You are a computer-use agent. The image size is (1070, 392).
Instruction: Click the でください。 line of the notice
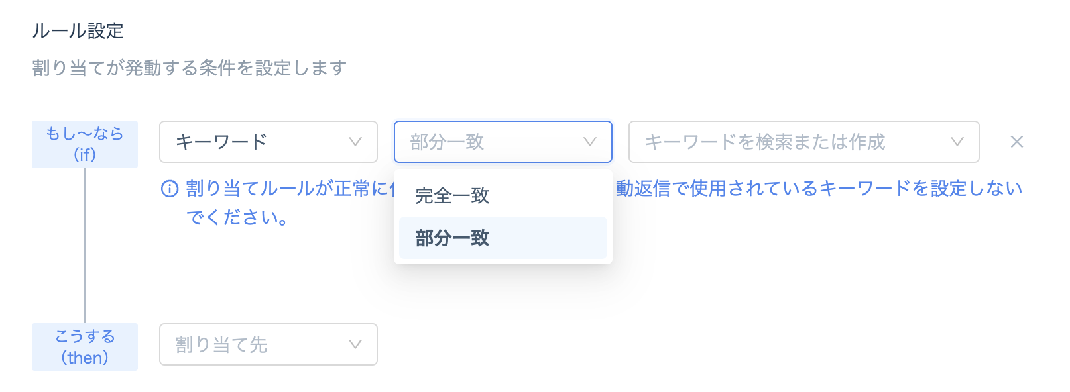coord(237,218)
